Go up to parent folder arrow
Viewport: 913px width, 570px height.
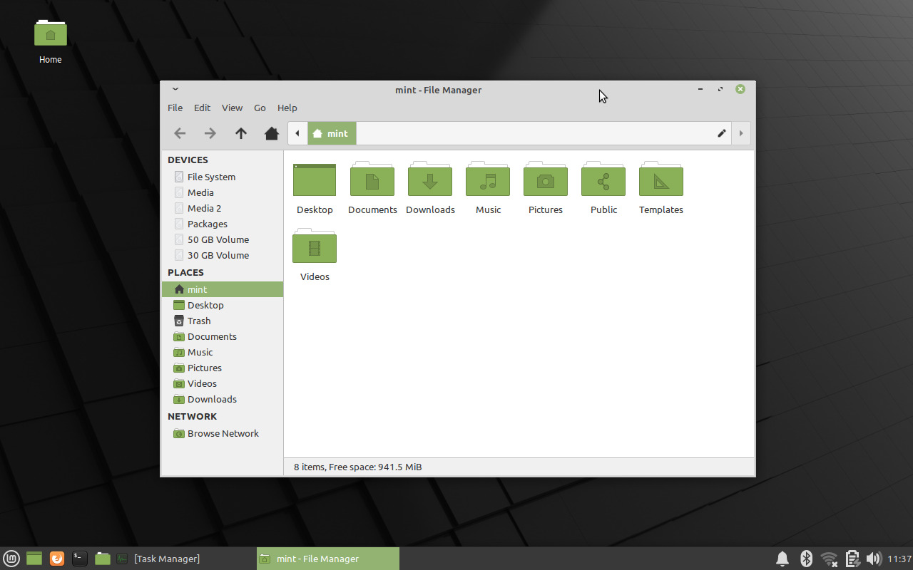(x=241, y=133)
